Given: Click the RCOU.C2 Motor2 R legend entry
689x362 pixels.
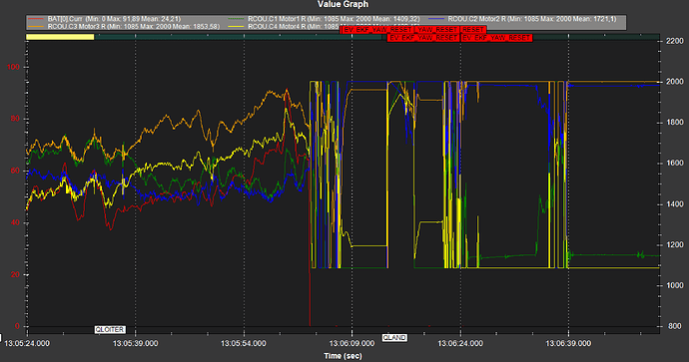Looking at the screenshot, I should (x=523, y=19).
